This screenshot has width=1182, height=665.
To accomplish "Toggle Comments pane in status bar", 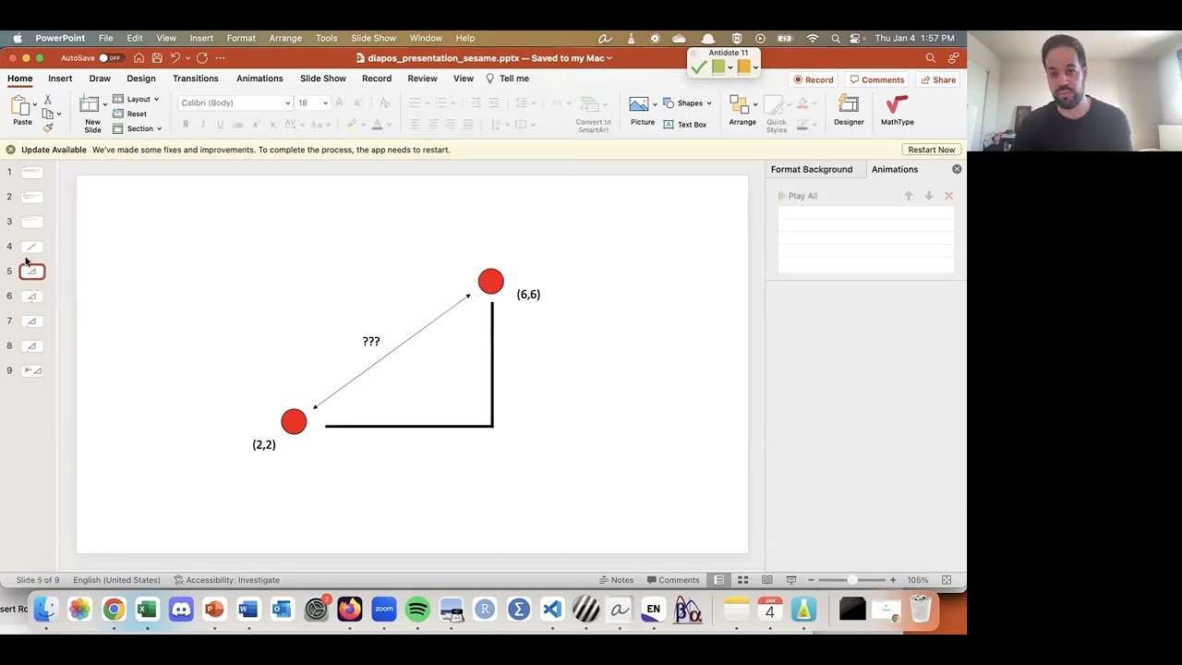I will [x=673, y=580].
